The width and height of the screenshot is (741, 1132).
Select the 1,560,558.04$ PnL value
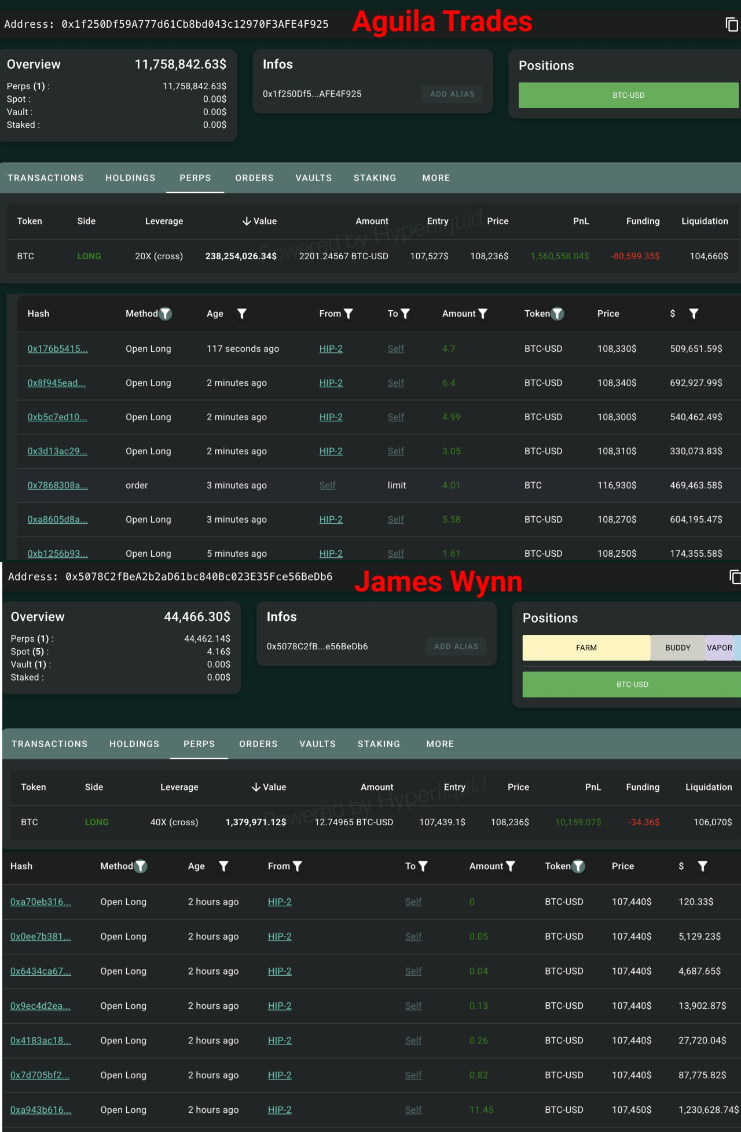[x=560, y=256]
